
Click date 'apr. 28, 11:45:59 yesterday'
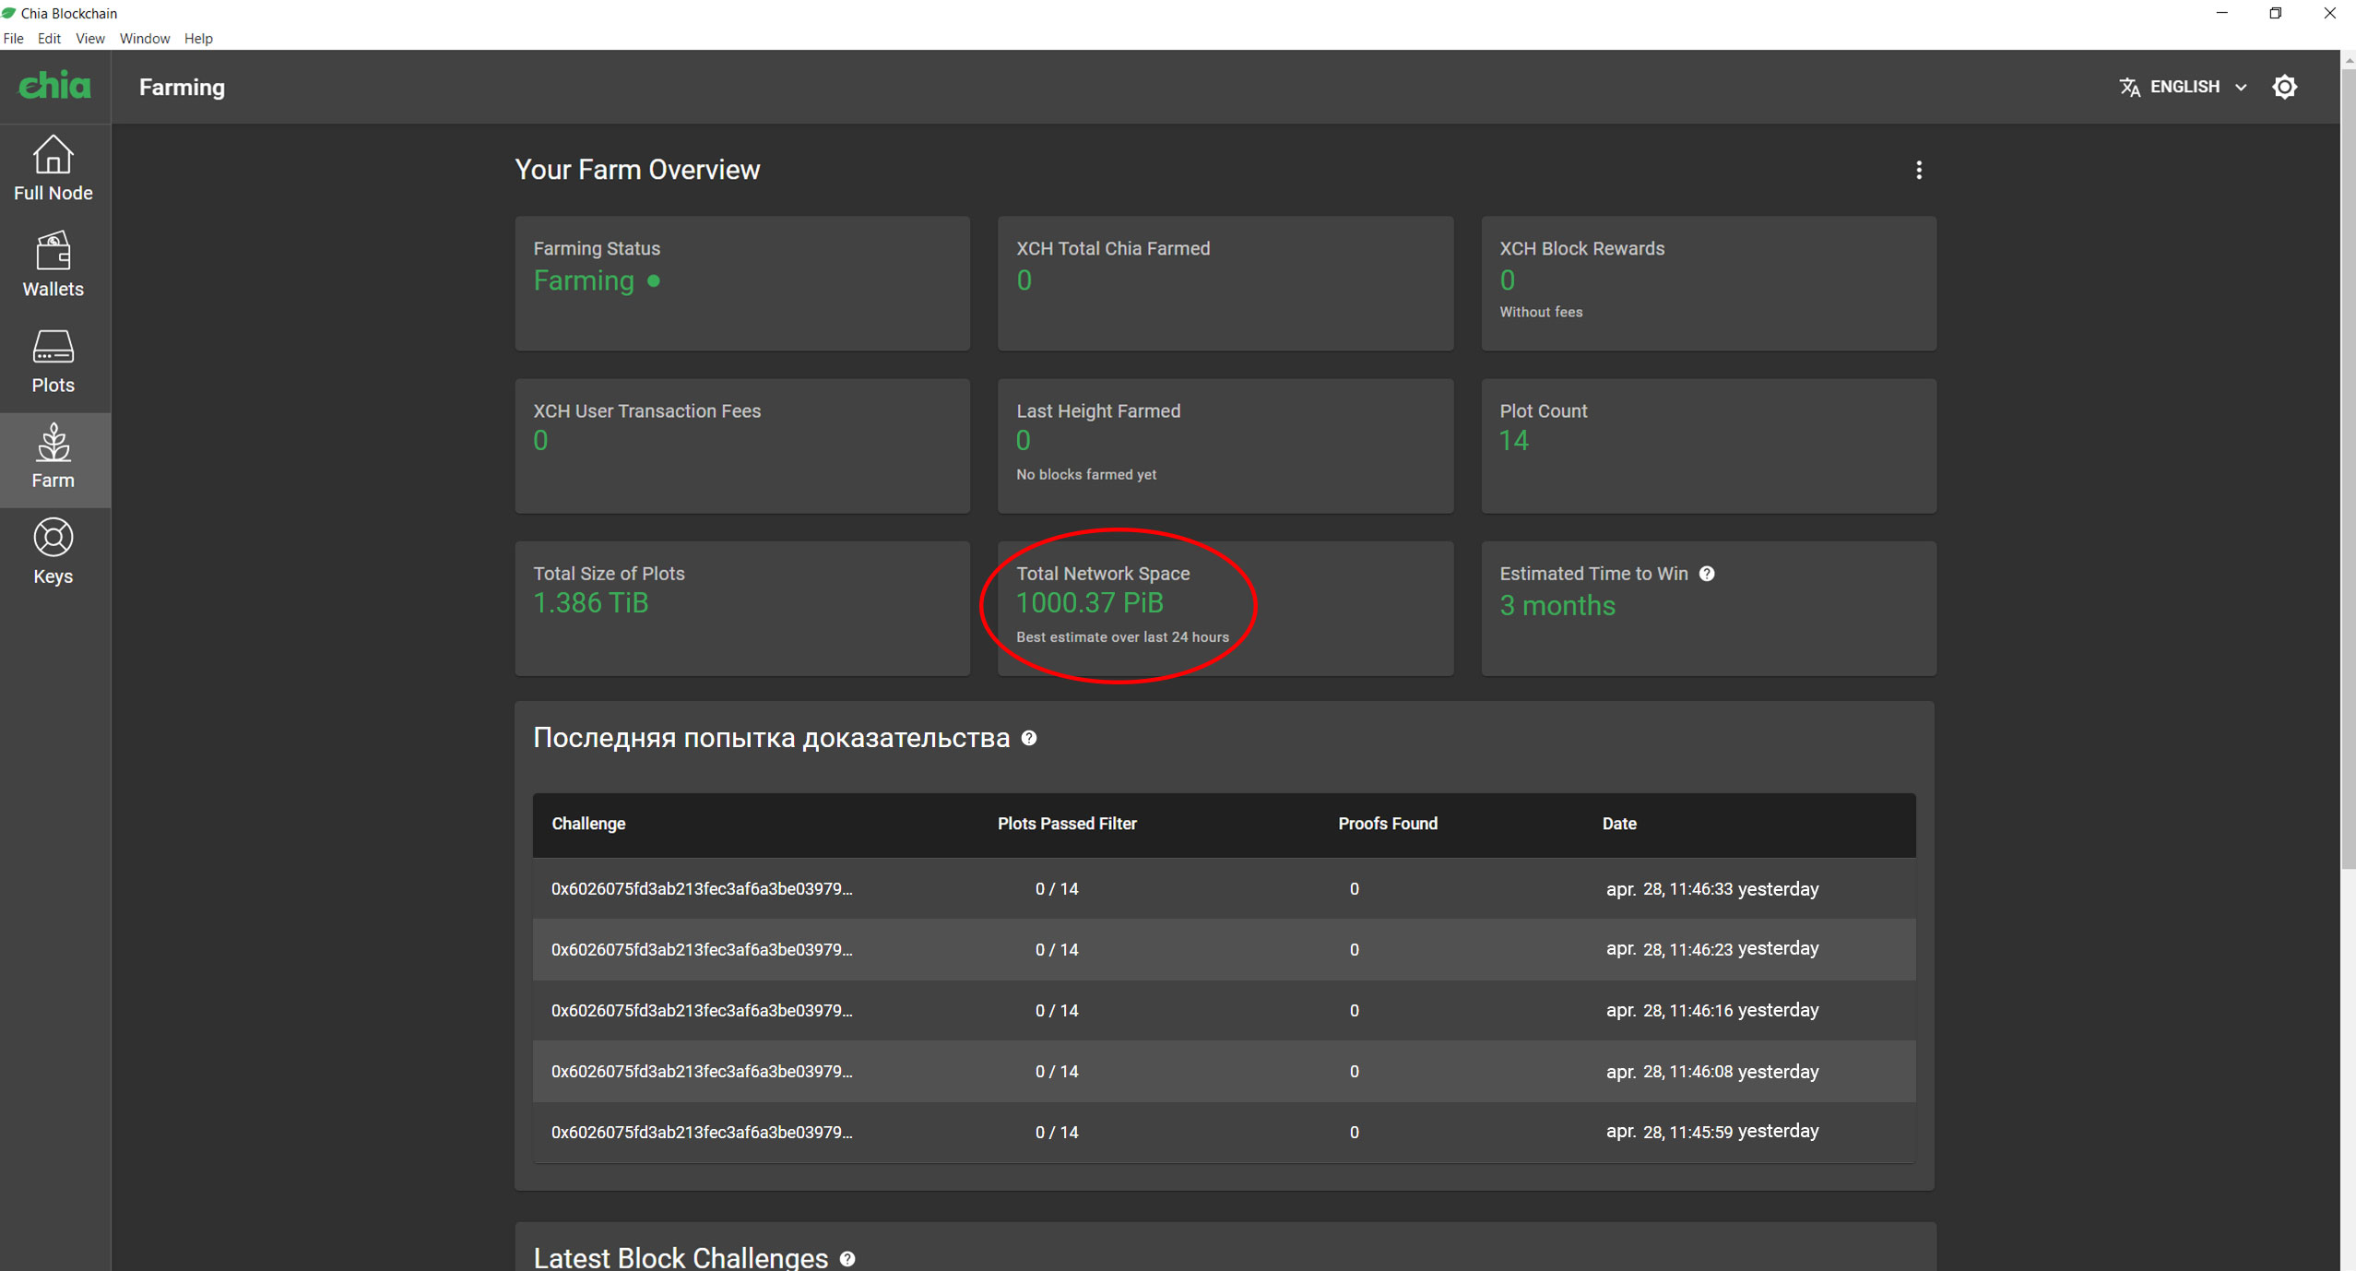(1712, 1132)
